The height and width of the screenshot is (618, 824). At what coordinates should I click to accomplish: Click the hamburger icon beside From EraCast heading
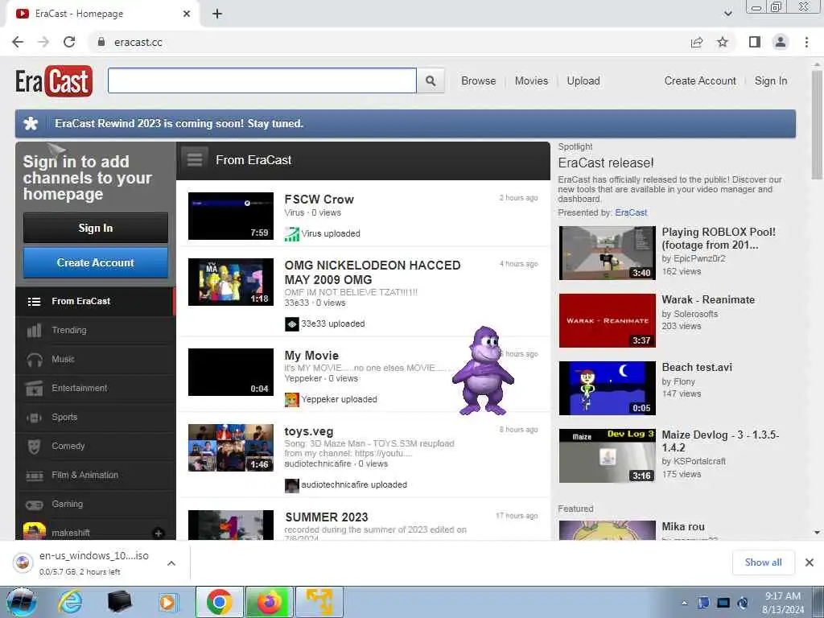[x=195, y=160]
